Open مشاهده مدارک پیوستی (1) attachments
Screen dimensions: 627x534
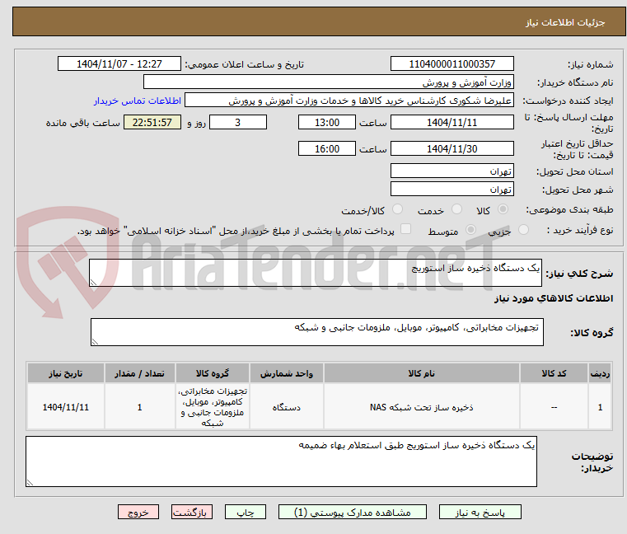coord(353,512)
